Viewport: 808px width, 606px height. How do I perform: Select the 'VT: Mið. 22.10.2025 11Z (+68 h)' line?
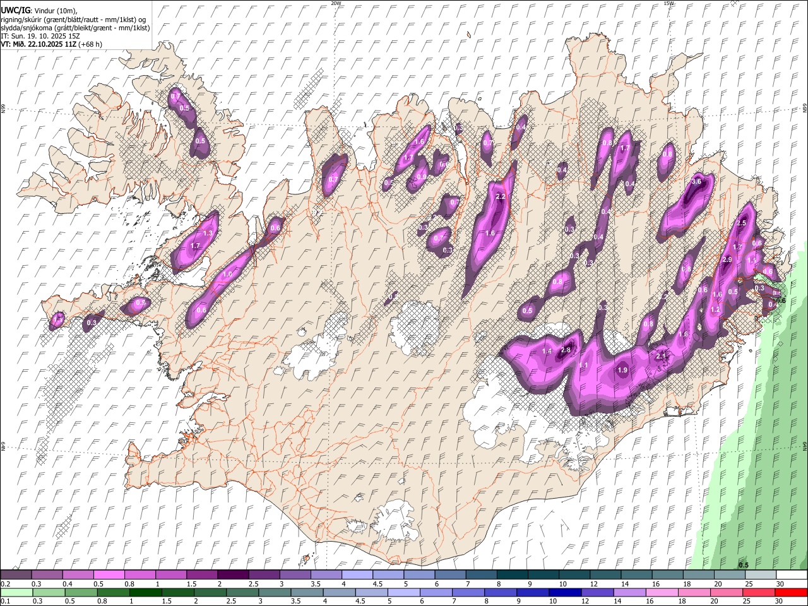[52, 44]
